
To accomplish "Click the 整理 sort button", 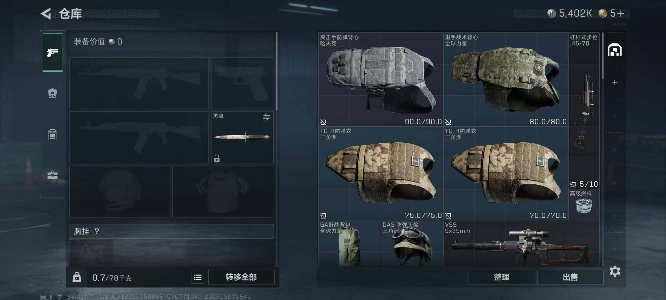I will (502, 277).
